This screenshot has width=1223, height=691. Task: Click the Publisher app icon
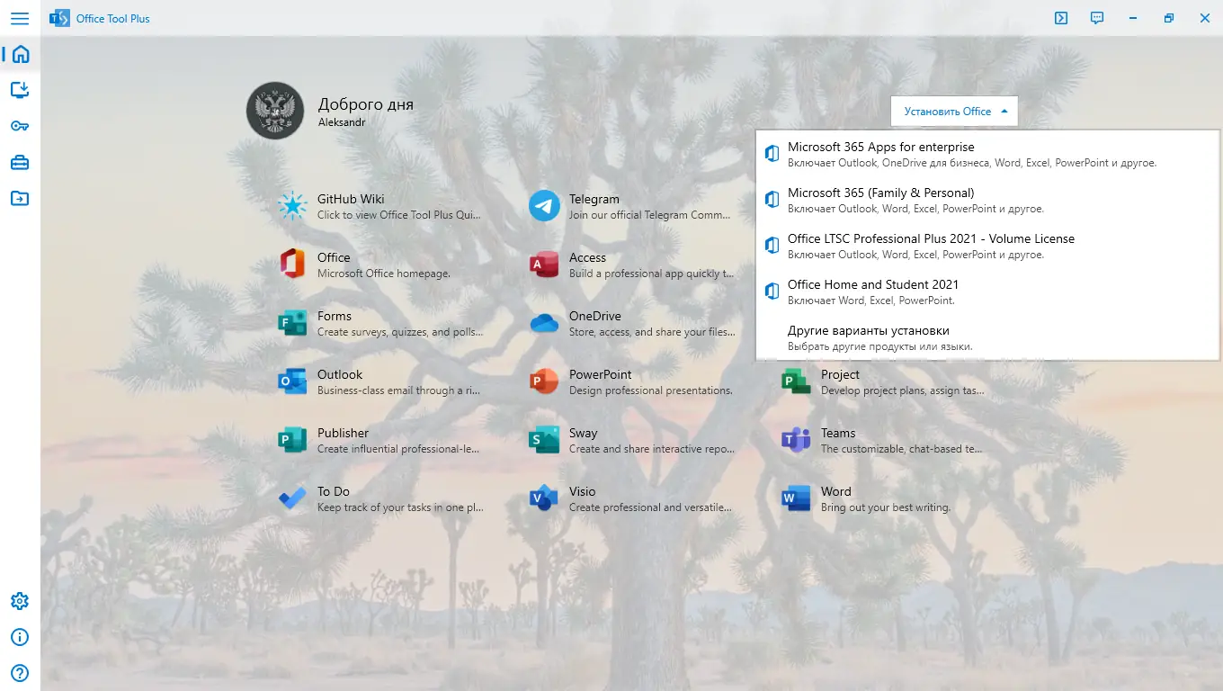pos(292,440)
